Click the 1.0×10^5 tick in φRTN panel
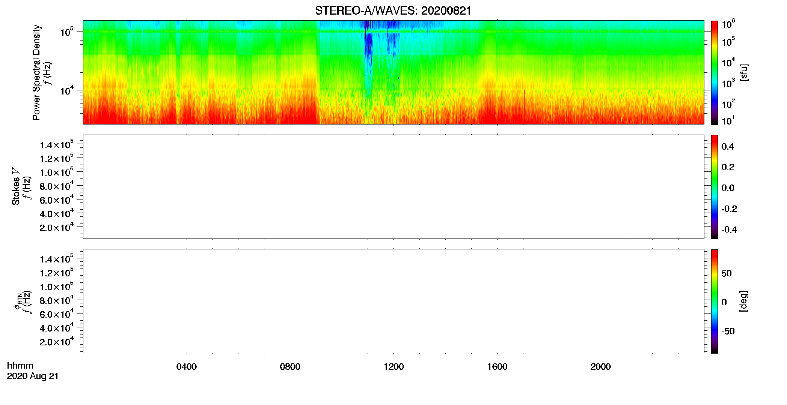The image size is (787, 405). pyautogui.click(x=56, y=286)
